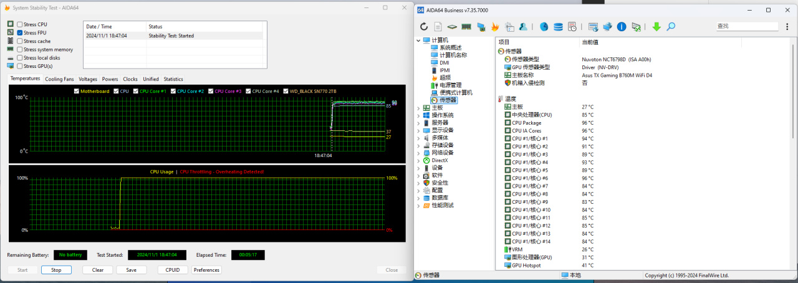Viewport: 798px width, 283px height.
Task: Click the database stack toolbar icon
Action: point(558,27)
